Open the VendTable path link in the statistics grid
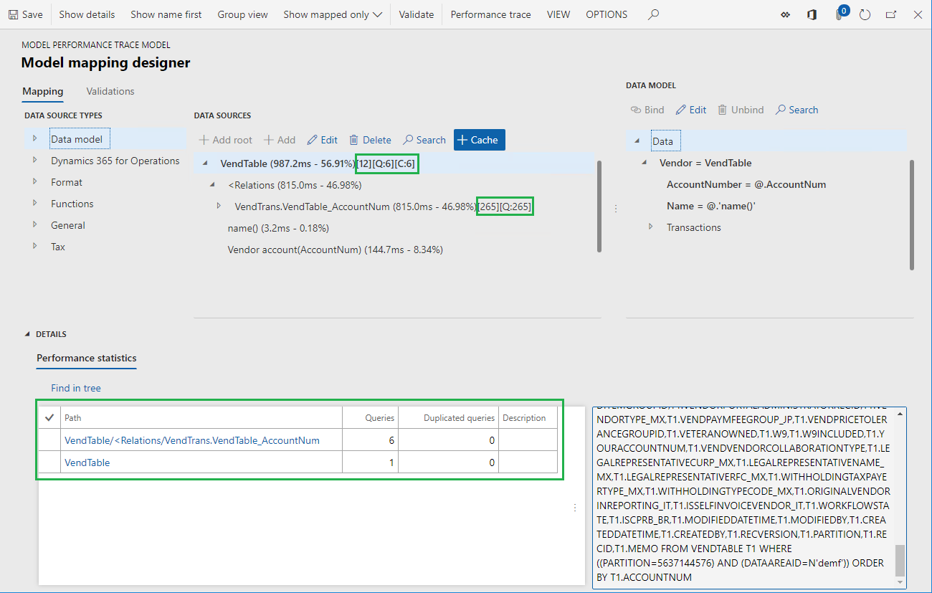The height and width of the screenshot is (593, 932). [x=87, y=462]
